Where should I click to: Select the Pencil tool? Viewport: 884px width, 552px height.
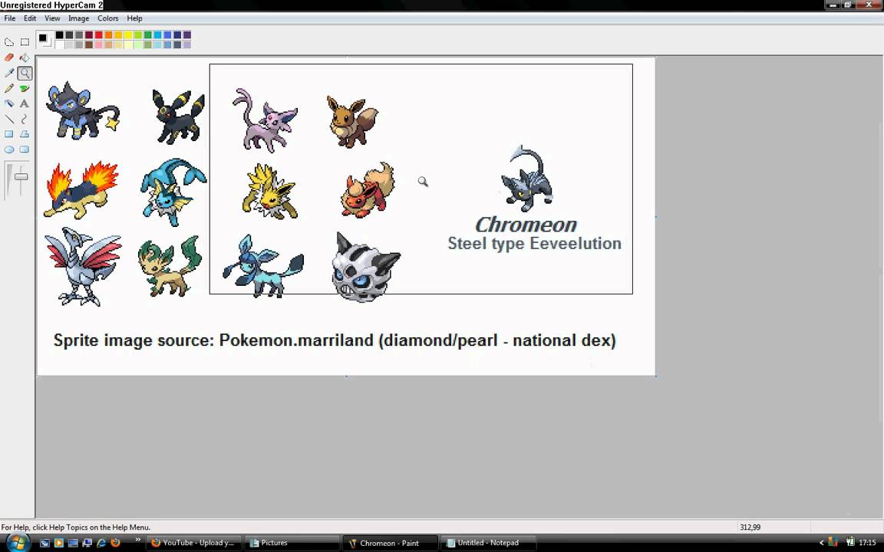(9, 88)
